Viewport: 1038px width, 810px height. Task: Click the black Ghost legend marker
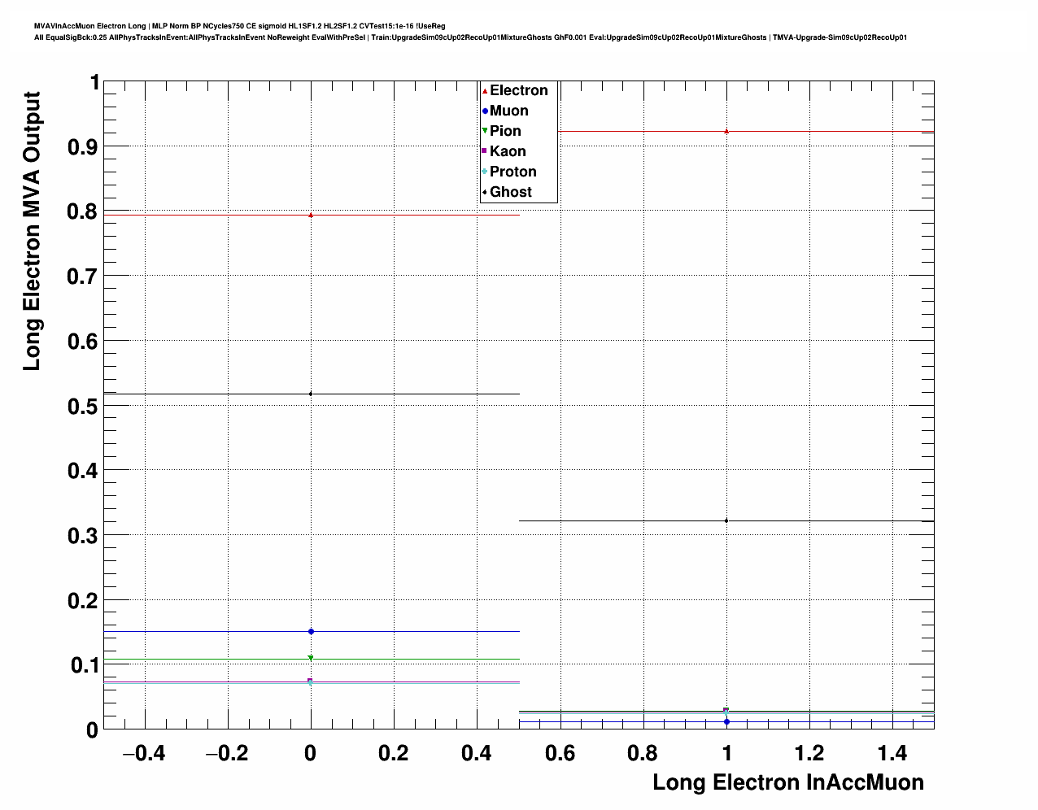(x=485, y=192)
